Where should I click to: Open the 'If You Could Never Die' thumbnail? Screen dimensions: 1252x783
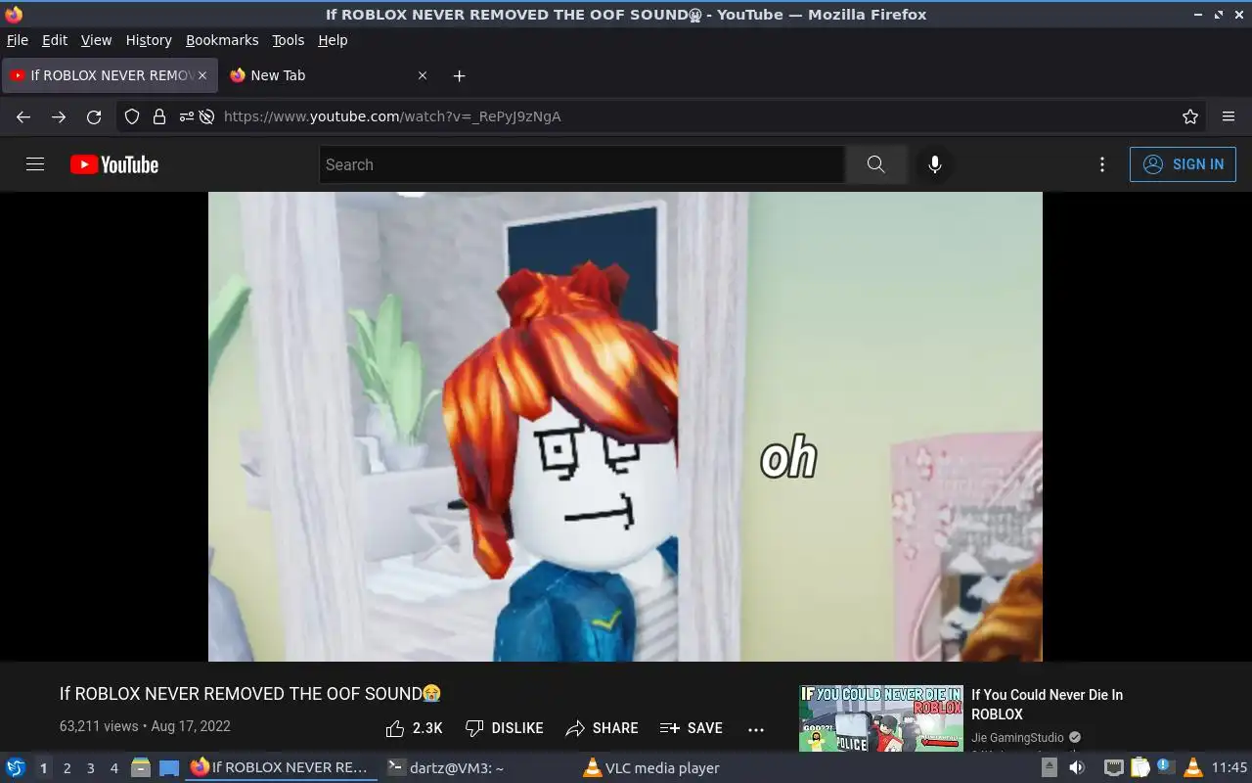(x=880, y=718)
